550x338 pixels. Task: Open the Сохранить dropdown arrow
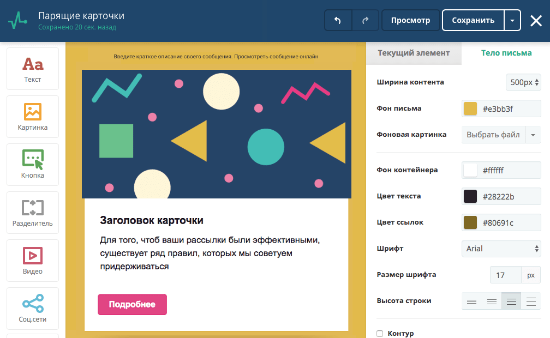[x=512, y=20]
